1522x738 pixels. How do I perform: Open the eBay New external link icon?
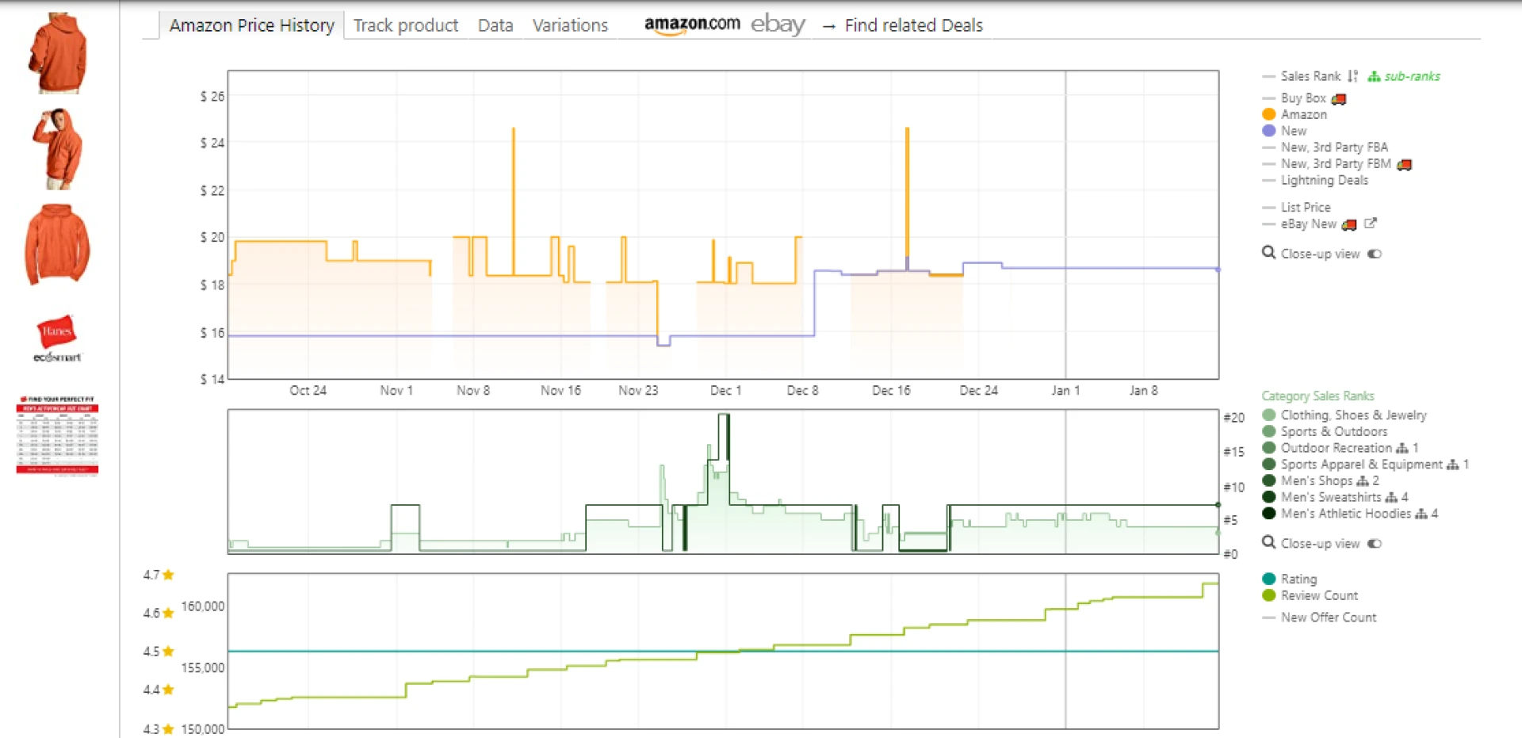pyautogui.click(x=1371, y=224)
